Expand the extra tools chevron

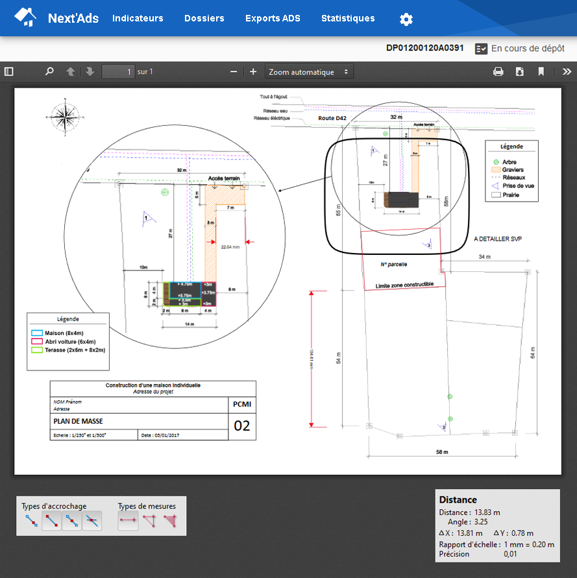(x=566, y=71)
